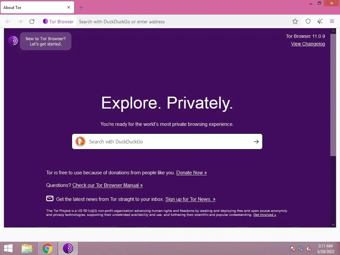Click Tor Browser taskbar icon
Image resolution: width=340 pixels, height=255 pixels.
68,248
